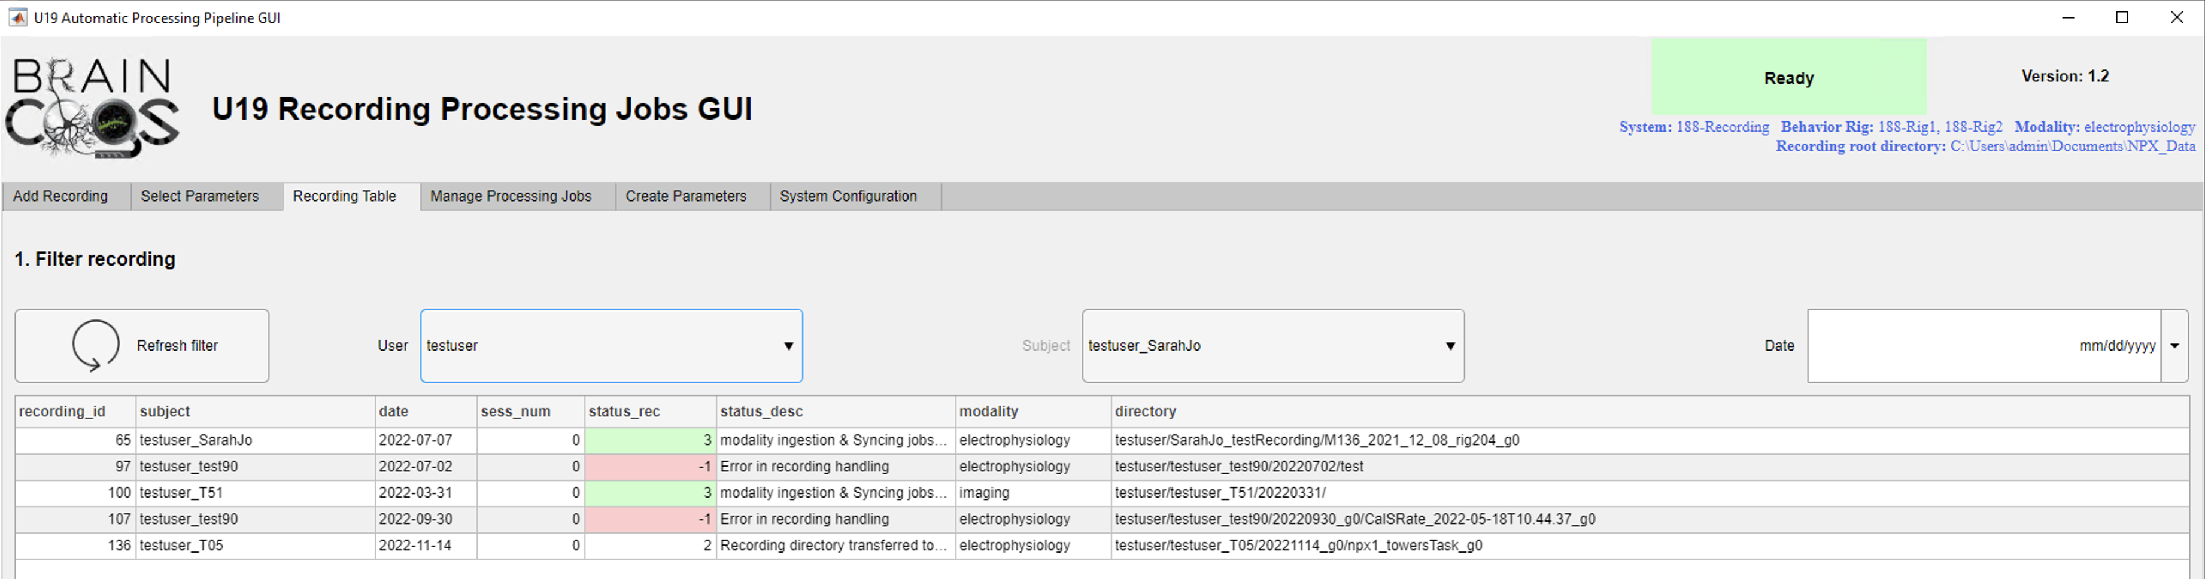Click the circular refresh arrow icon
This screenshot has width=2205, height=579.
tap(96, 346)
